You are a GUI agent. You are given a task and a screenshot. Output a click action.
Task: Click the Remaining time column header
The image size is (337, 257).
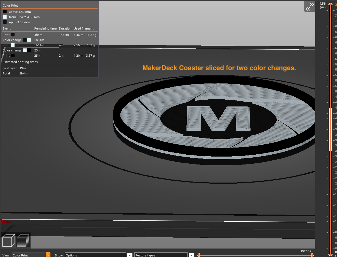pos(46,28)
